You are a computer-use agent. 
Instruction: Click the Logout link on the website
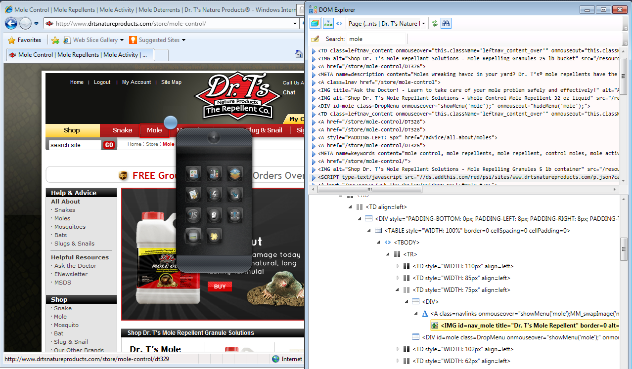click(102, 82)
